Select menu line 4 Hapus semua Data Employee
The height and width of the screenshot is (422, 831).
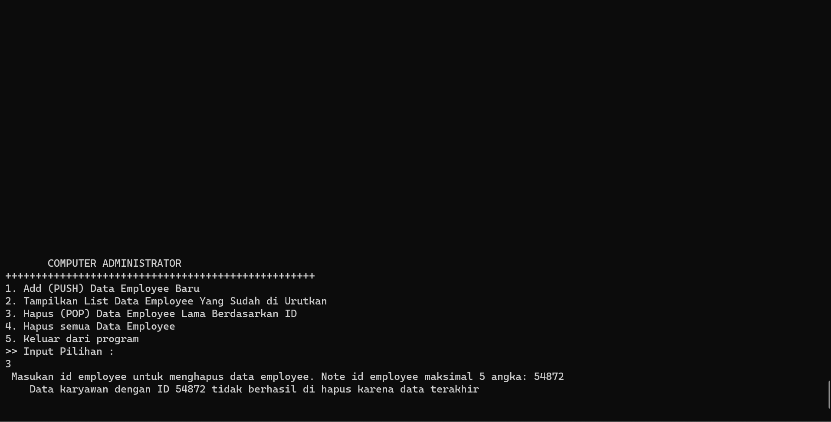click(90, 326)
